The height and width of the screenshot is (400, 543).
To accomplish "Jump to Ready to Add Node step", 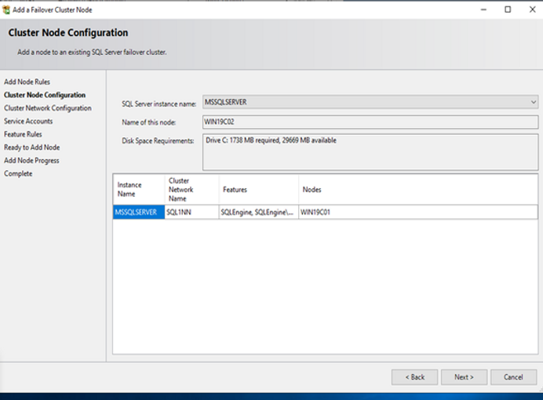I will tap(31, 147).
